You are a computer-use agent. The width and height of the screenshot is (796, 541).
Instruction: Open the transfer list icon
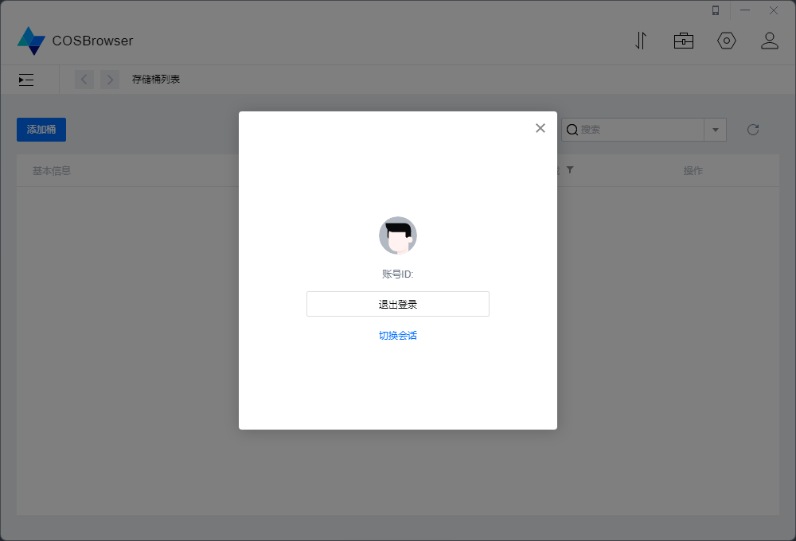click(x=641, y=41)
